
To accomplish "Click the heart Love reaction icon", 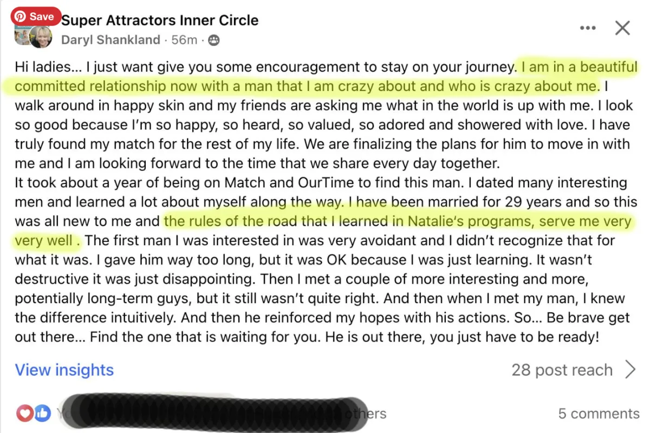I will tap(25, 413).
